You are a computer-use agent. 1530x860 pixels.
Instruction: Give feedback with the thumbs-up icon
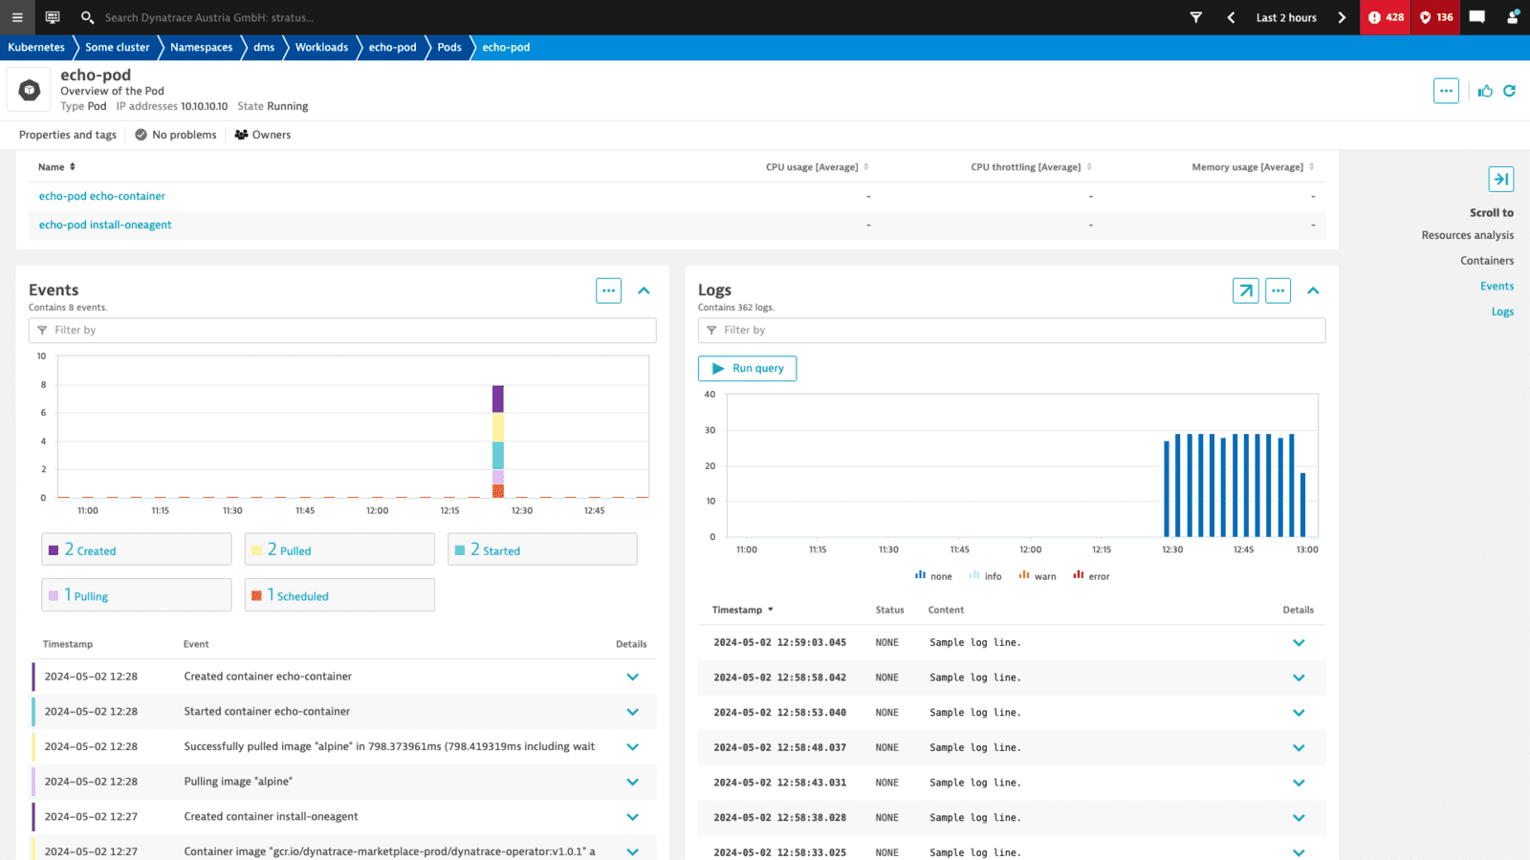pos(1484,91)
